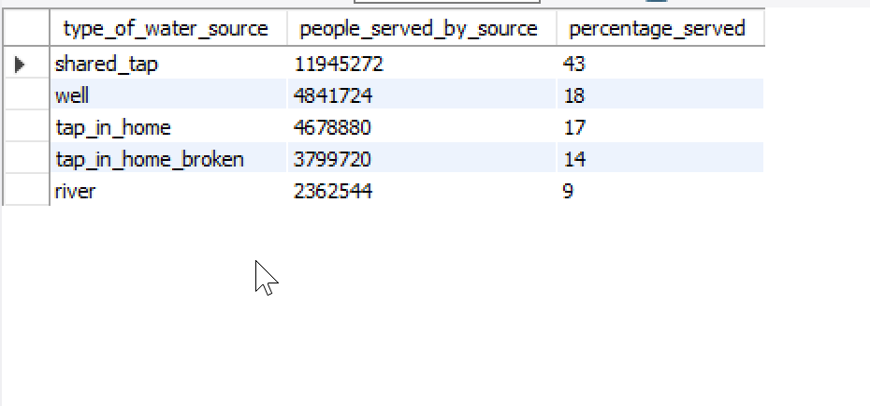The image size is (870, 406).
Task: Select the tap_in_home_broken cell
Action: point(150,159)
